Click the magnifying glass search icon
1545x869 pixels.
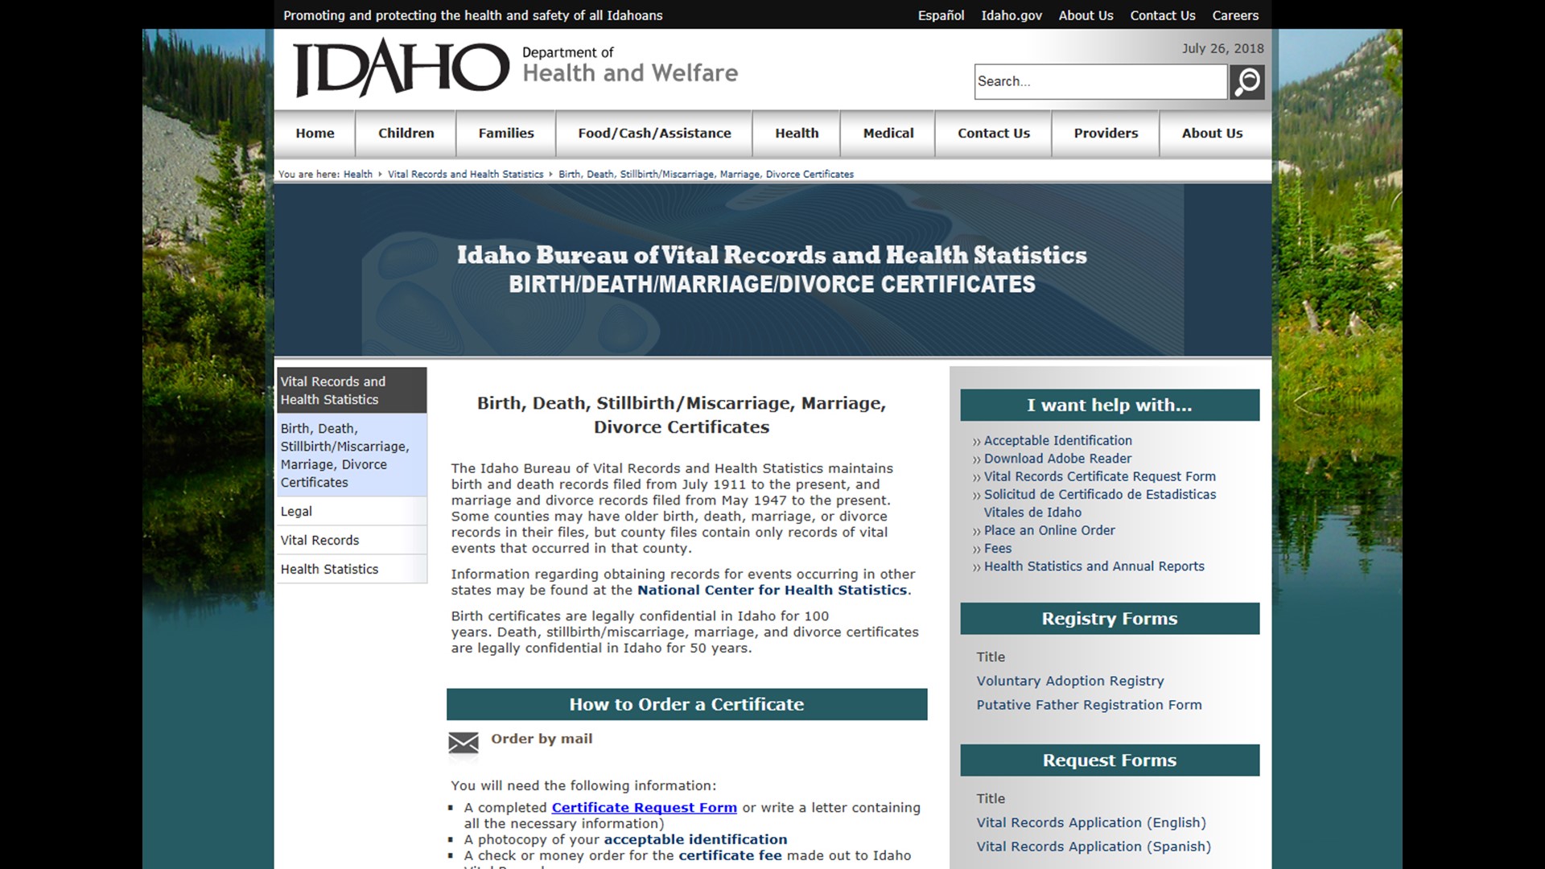pyautogui.click(x=1246, y=81)
